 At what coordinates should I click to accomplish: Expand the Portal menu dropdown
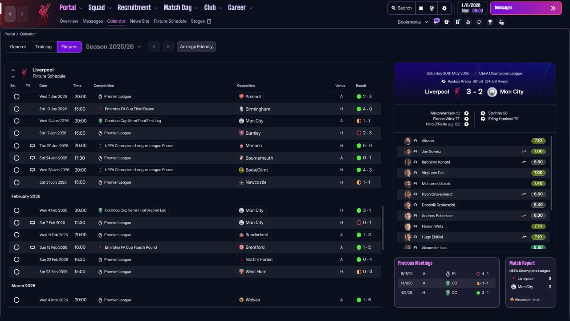81,8
